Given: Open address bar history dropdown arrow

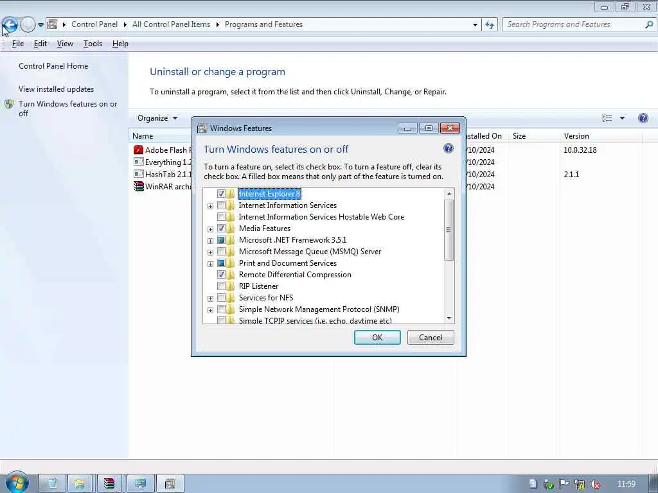Looking at the screenshot, I should tap(475, 25).
